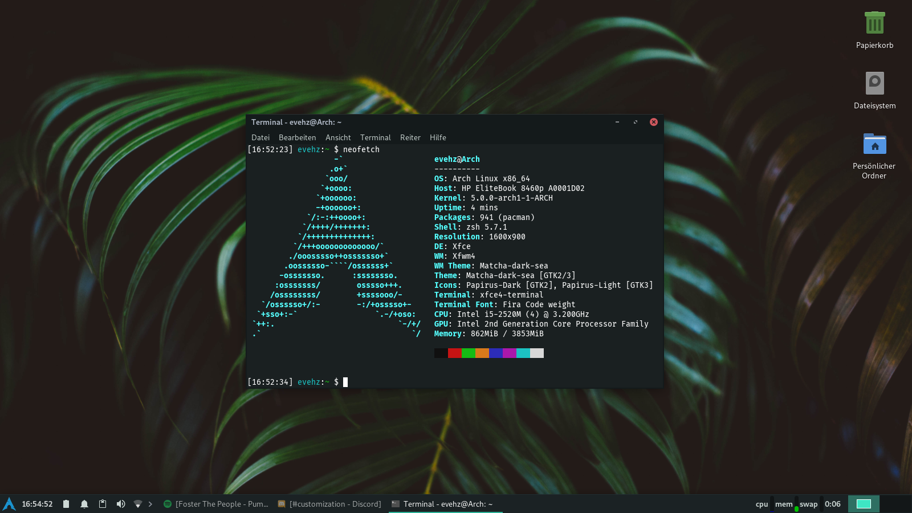Image resolution: width=912 pixels, height=513 pixels.
Task: Click the terminal prompt cursor at 16:52:34
Action: coord(345,382)
